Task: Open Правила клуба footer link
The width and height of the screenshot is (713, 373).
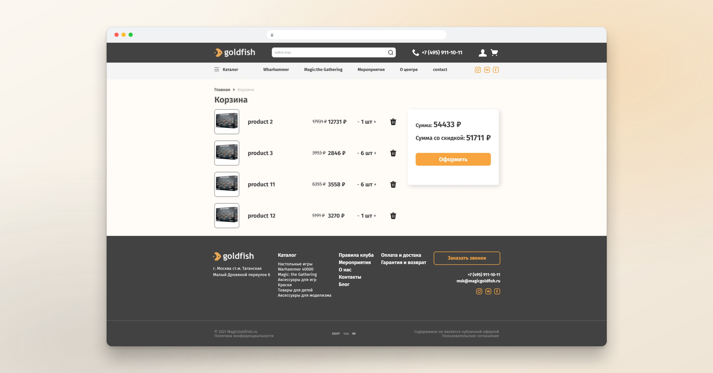Action: (x=356, y=255)
